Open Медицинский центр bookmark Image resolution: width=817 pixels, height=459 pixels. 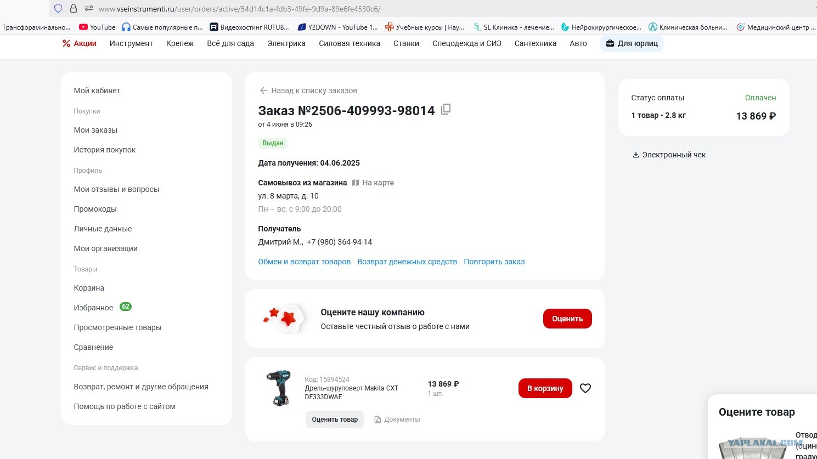pyautogui.click(x=776, y=27)
